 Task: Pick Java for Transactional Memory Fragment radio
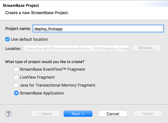16,85
